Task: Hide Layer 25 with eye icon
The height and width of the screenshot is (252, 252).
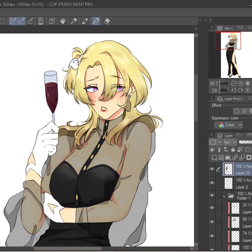Action: [x=212, y=169]
